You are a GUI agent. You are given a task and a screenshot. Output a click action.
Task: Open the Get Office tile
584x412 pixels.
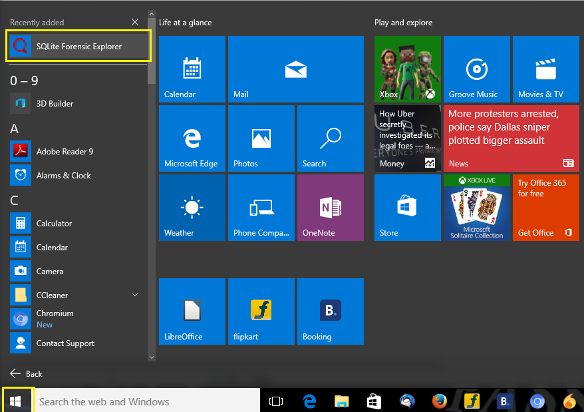click(546, 208)
